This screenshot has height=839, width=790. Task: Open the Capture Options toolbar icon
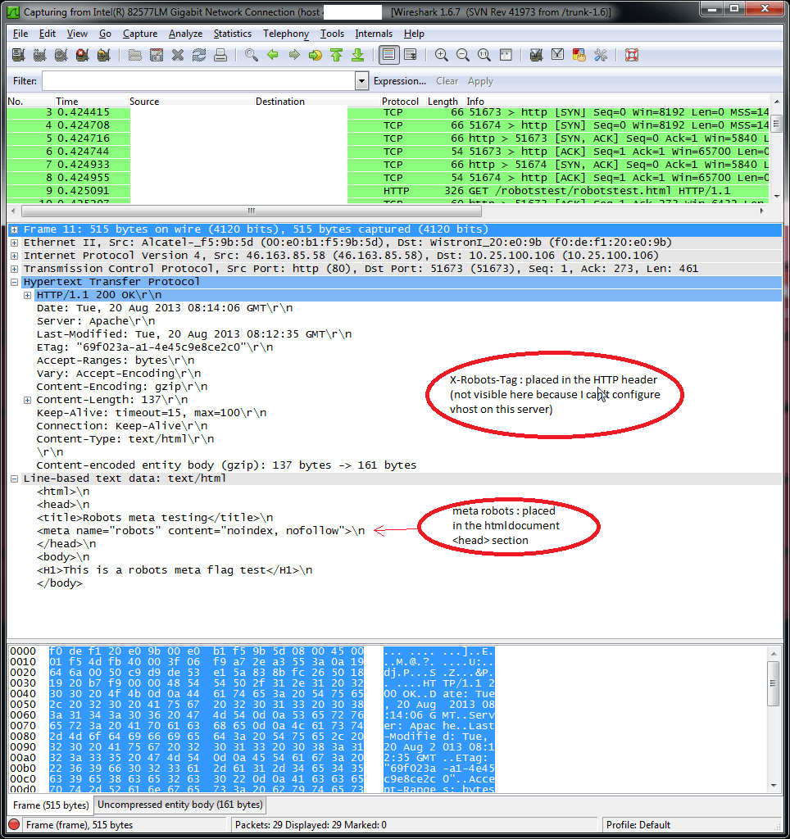[39, 56]
